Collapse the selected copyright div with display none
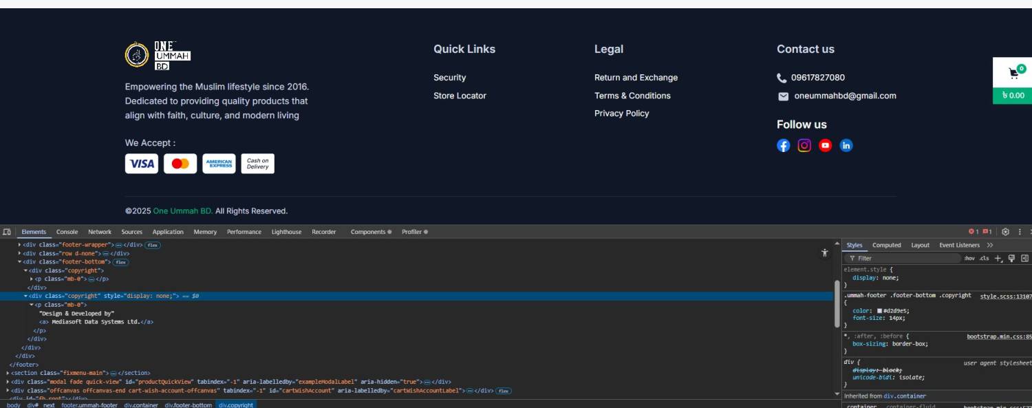This screenshot has height=408, width=1032. tap(25, 296)
